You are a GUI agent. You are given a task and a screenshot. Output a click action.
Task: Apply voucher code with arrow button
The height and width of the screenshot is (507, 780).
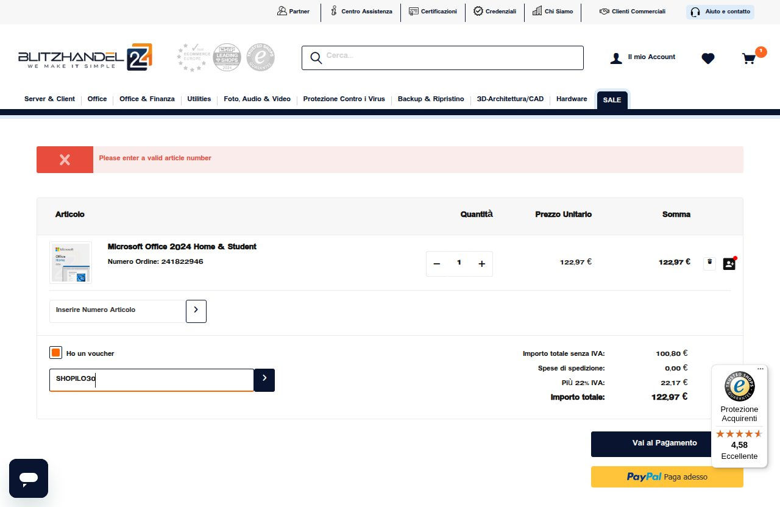(264, 380)
